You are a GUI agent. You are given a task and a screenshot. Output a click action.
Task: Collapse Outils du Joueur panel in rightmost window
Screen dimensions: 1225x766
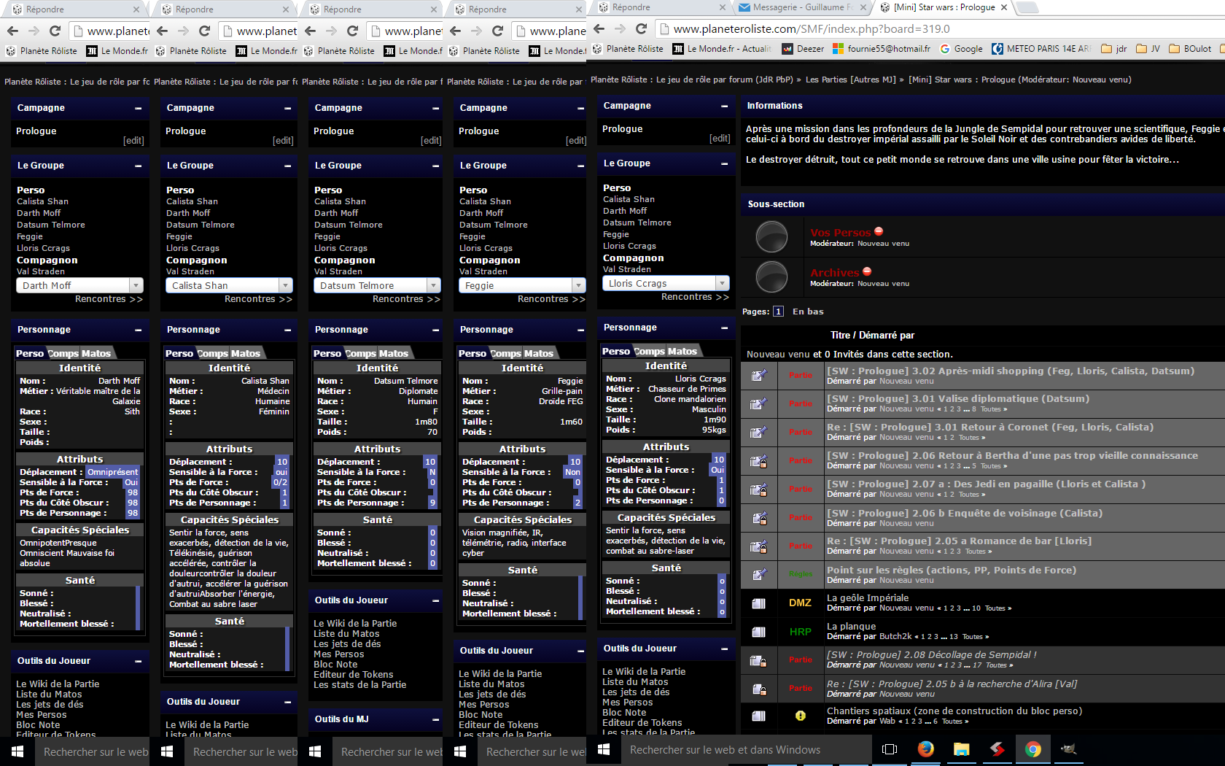point(724,649)
